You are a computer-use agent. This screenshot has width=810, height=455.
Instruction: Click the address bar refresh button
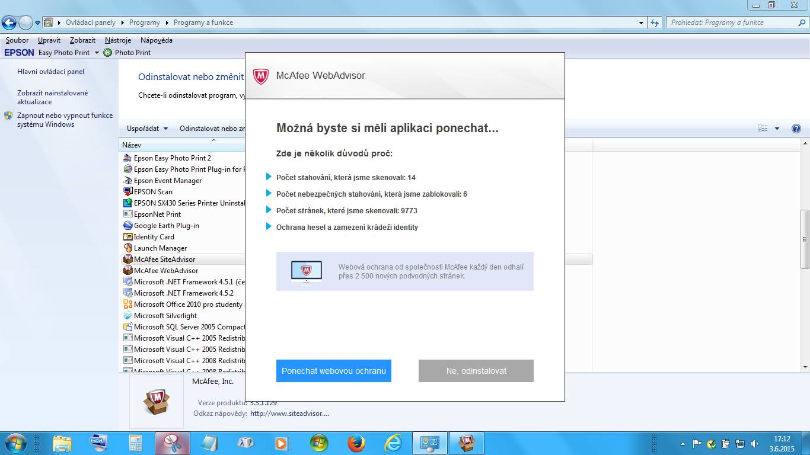[x=655, y=23]
